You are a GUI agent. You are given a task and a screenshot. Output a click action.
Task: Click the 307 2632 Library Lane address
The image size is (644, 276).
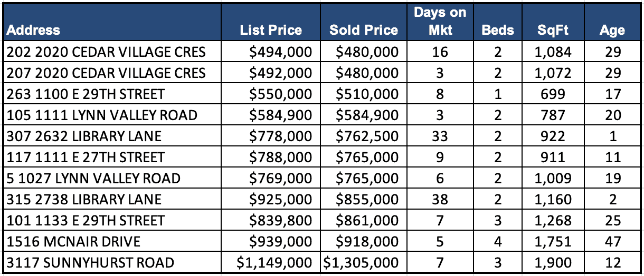tap(84, 136)
